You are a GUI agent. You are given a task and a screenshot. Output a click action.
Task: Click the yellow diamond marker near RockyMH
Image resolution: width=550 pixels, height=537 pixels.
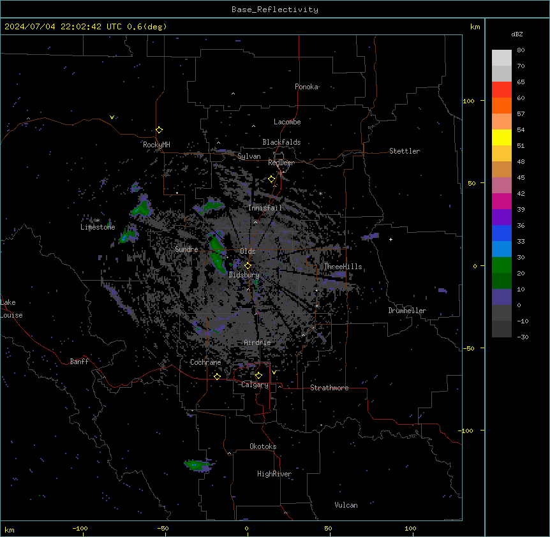pyautogui.click(x=160, y=130)
